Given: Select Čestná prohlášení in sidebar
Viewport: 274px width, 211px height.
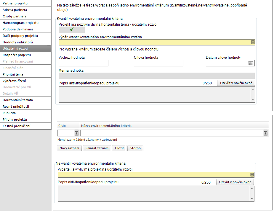Looking at the screenshot, I should (26, 126).
